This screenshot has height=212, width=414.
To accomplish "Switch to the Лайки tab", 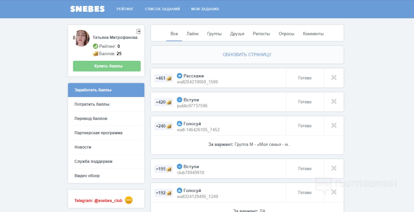I will tap(193, 34).
